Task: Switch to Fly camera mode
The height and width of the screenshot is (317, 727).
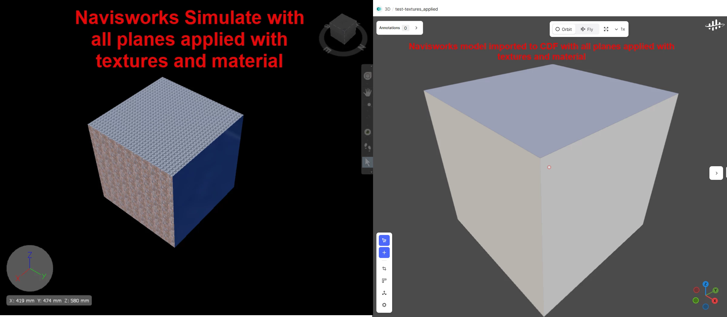Action: (x=587, y=29)
